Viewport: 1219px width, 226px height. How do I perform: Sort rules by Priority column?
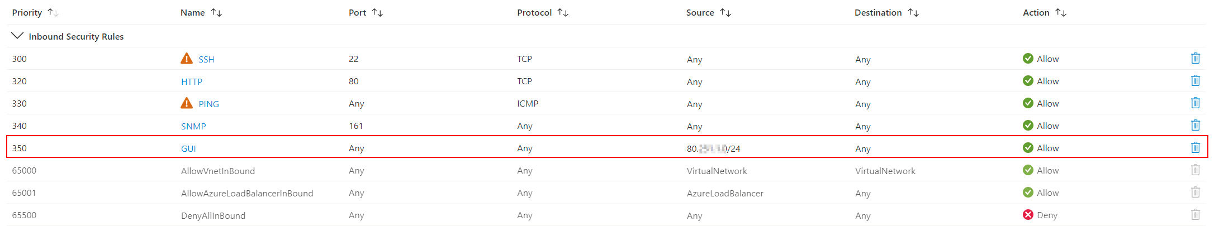click(x=53, y=12)
